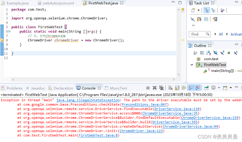Toggle Scroll Lock in Console
This screenshot has width=242, height=142.
tap(177, 88)
